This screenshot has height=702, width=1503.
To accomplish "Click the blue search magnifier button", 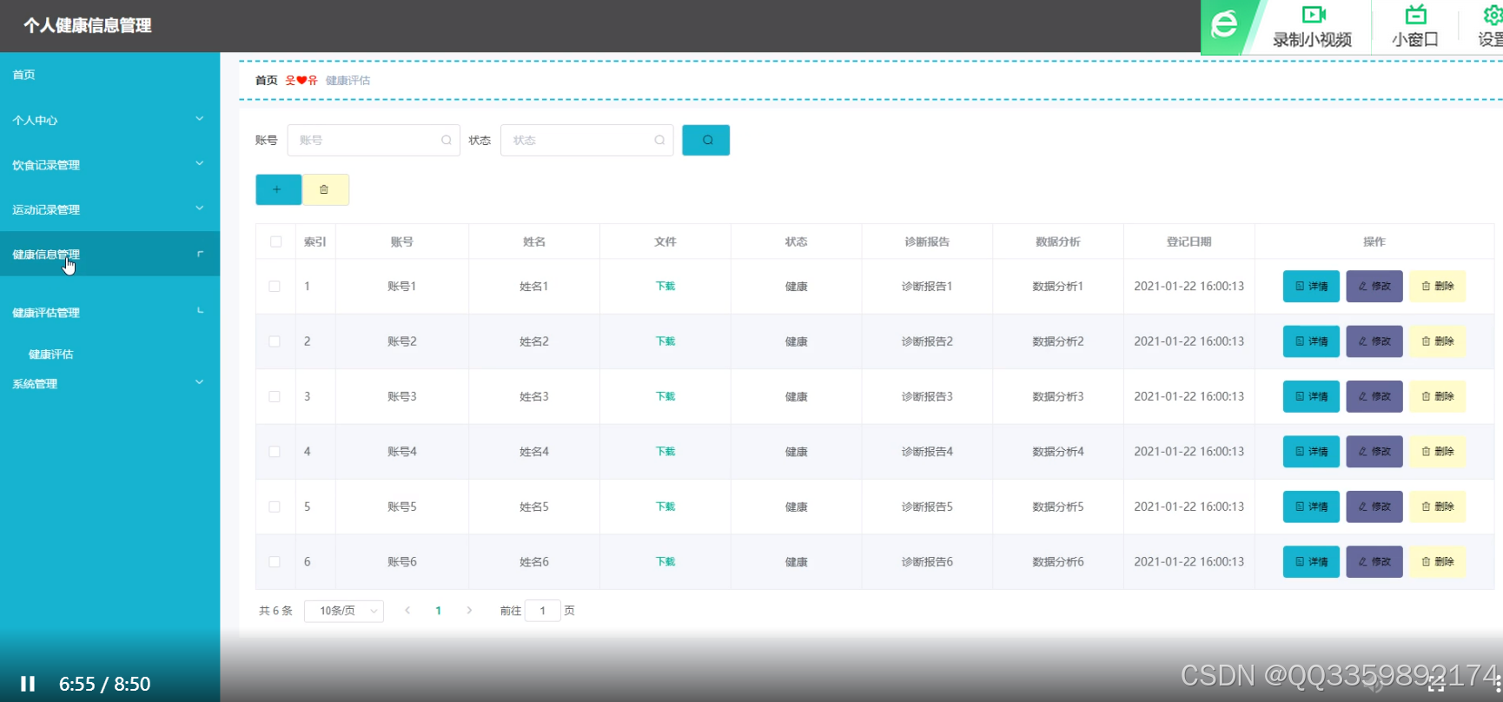I will (x=705, y=140).
